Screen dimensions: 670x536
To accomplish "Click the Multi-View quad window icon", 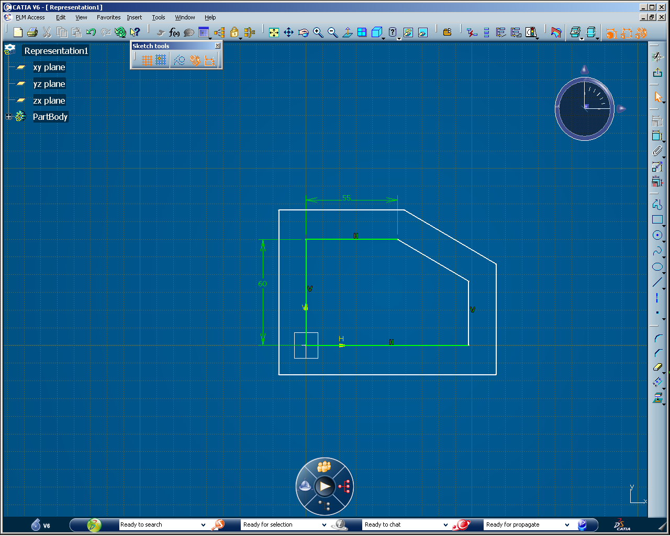I will pos(362,32).
